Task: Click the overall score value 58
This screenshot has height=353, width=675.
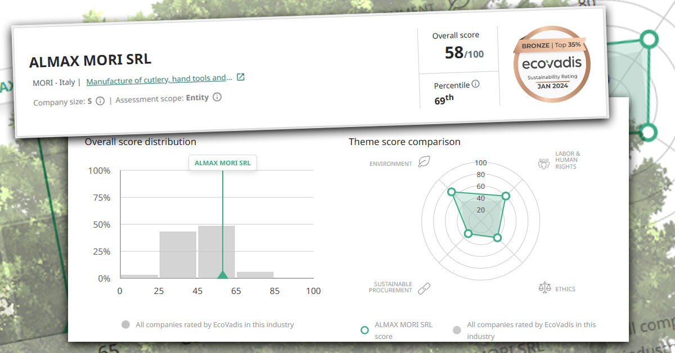Action: coord(454,53)
